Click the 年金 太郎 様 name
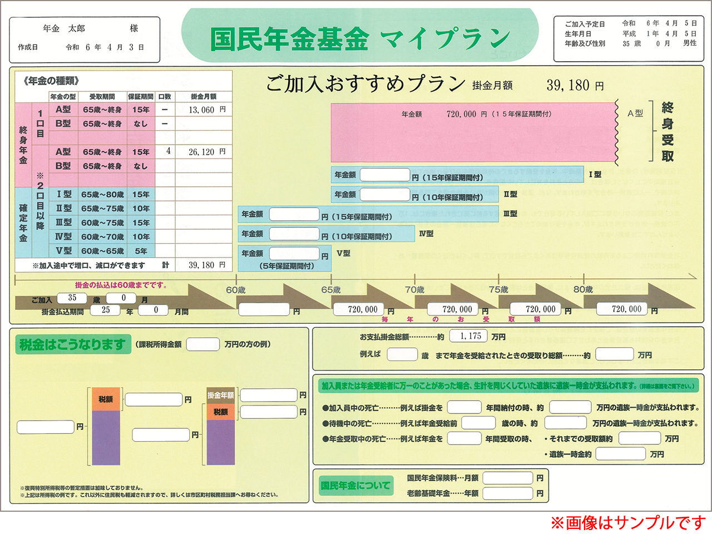 [90, 28]
